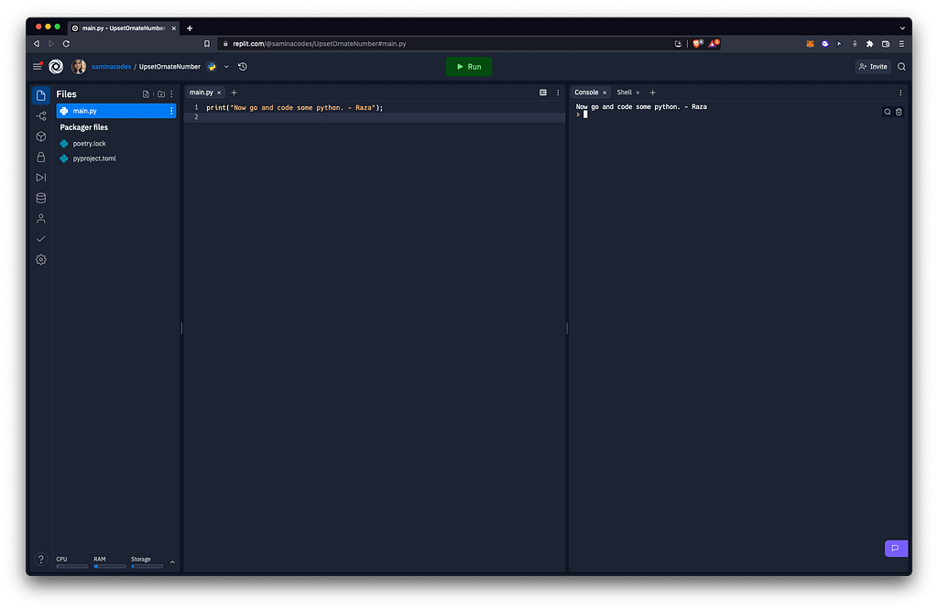Screen dimensions: 938x610
Task: Click the Packager files heading
Action: (83, 127)
